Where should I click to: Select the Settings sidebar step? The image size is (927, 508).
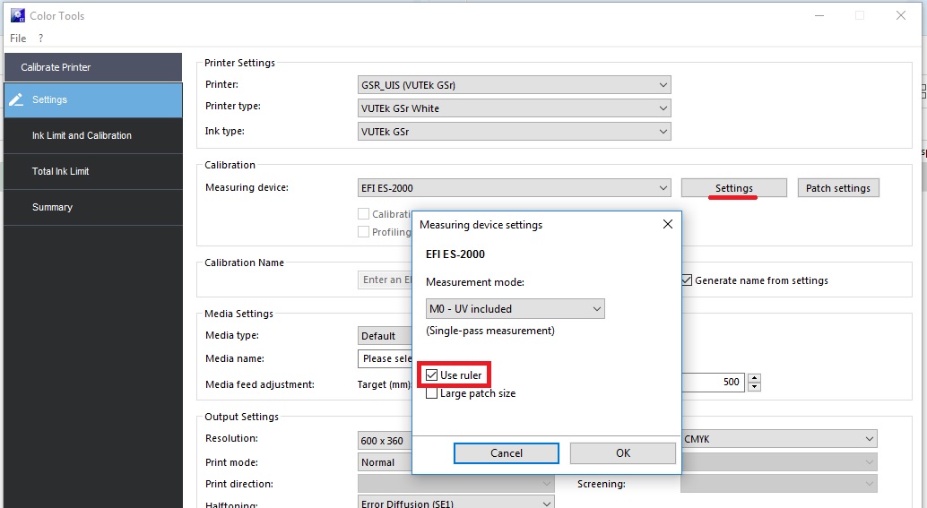click(x=93, y=99)
